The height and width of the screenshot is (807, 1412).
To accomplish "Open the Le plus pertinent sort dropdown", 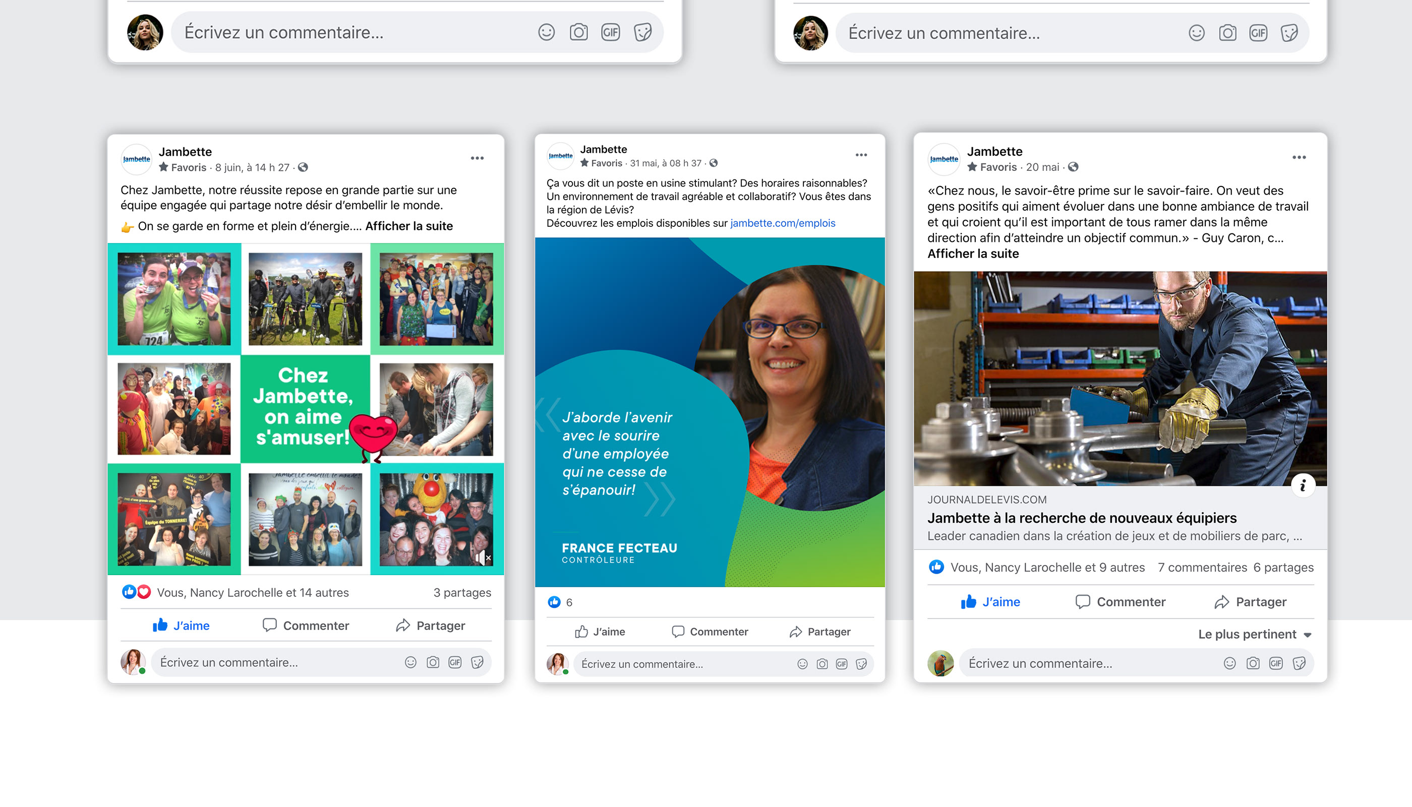I will pos(1255,635).
